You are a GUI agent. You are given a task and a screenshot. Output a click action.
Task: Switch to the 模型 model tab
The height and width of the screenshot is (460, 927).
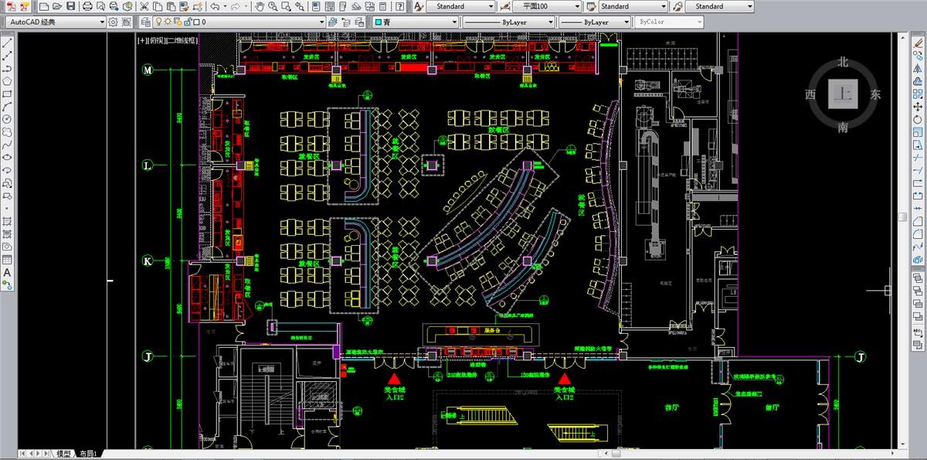point(63,454)
